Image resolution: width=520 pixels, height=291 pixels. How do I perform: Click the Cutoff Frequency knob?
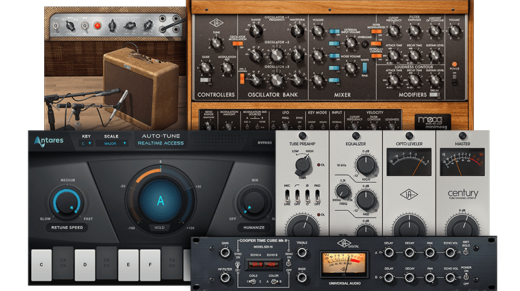pyautogui.click(x=394, y=31)
